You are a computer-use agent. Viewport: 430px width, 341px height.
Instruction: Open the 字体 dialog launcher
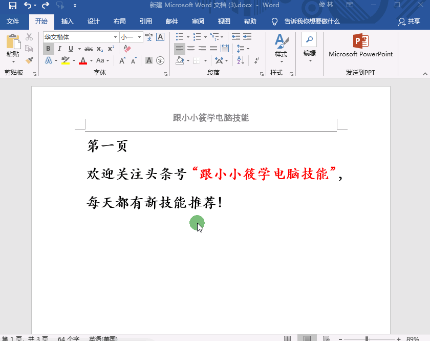(x=165, y=74)
